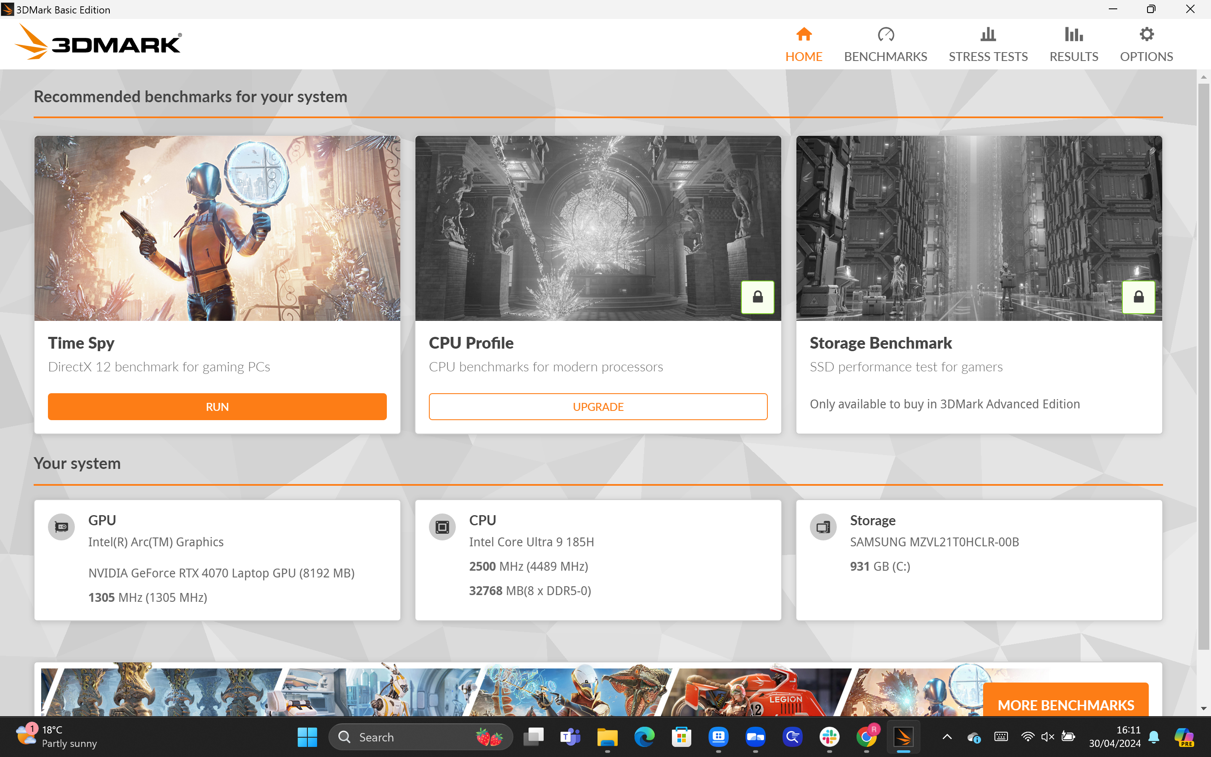Click the lock icon on CPU Profile
1211x757 pixels.
click(758, 297)
